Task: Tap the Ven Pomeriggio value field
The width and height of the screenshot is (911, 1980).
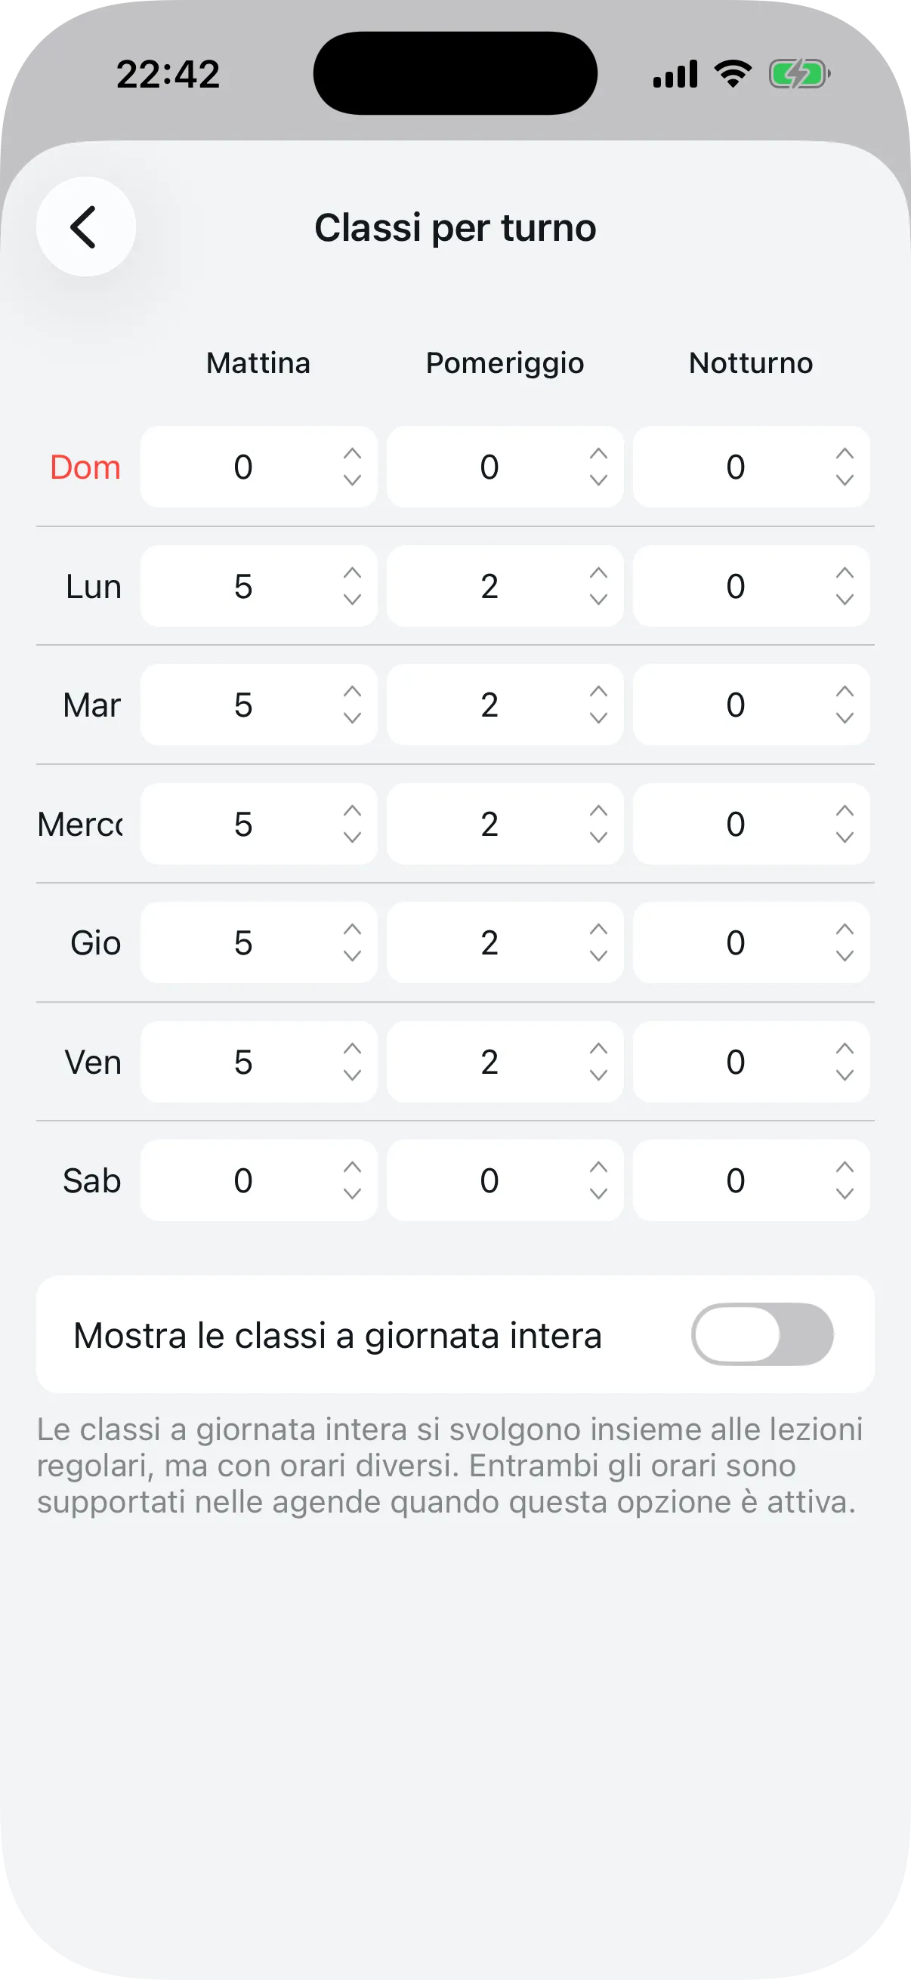Action: coord(489,1062)
